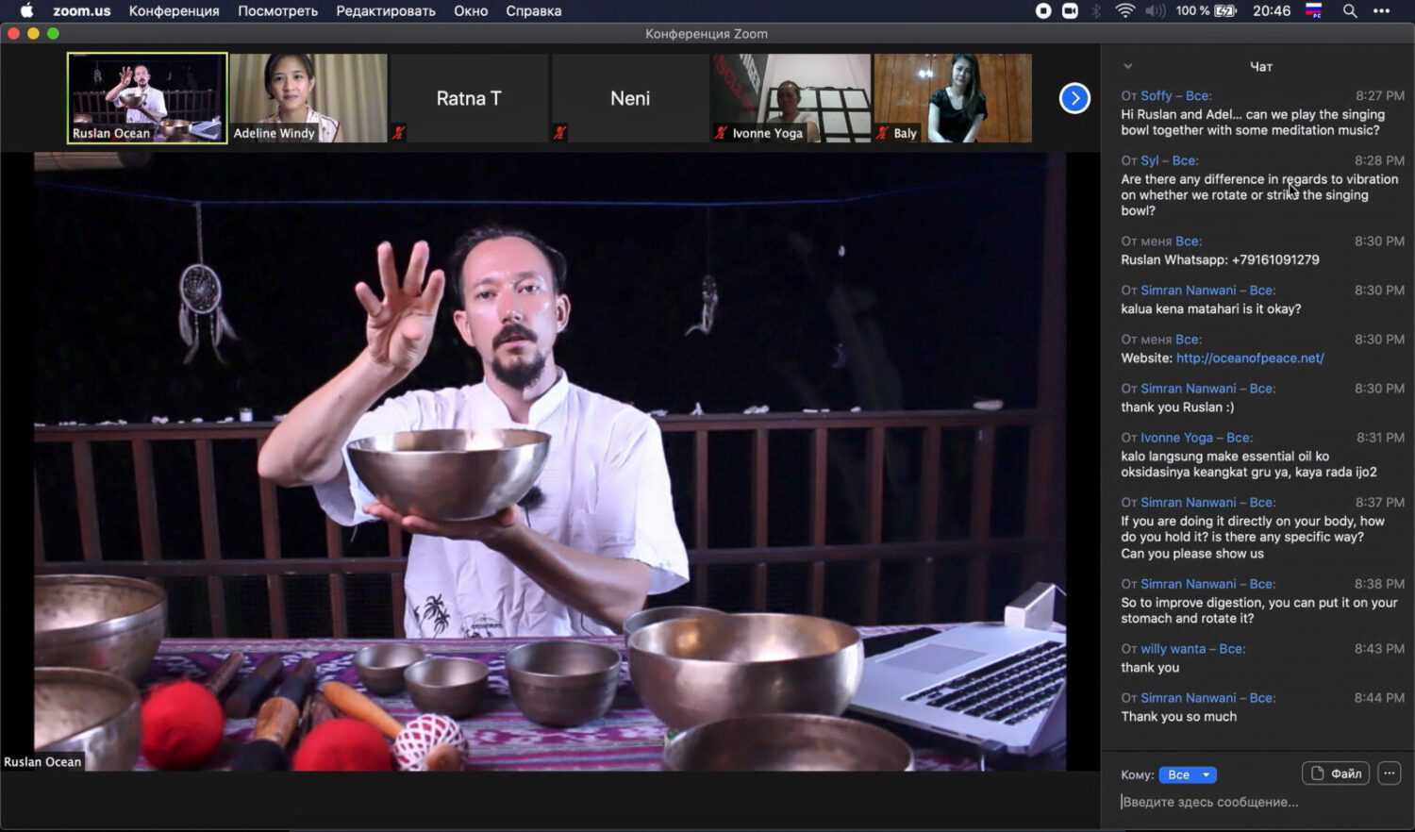The image size is (1415, 832).
Task: Open Spotlight search magnifier icon
Action: [x=1350, y=11]
